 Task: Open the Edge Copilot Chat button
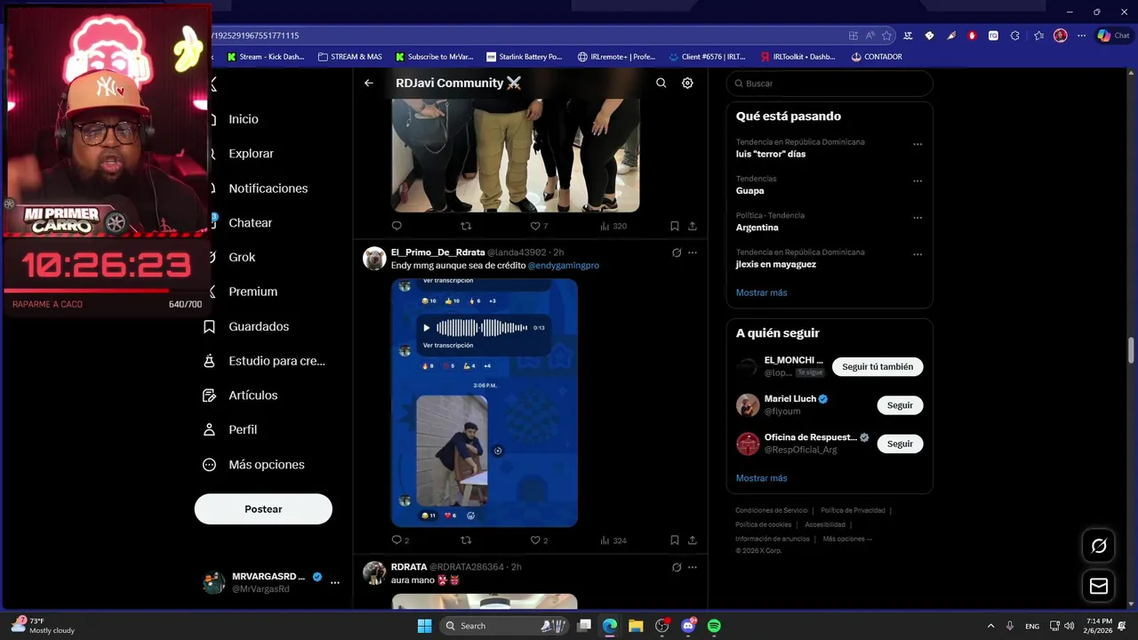(1113, 36)
